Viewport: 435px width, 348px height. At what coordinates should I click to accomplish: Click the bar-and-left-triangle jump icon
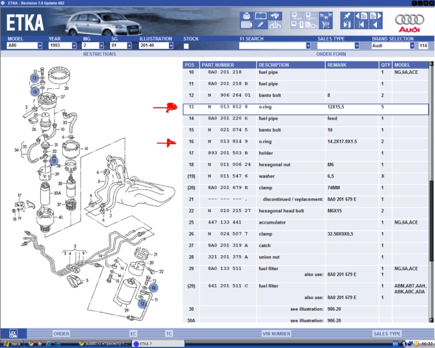coord(361,25)
